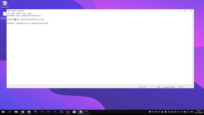Click the Discord tray icon
This screenshot has height=115, width=204.
click(185, 112)
